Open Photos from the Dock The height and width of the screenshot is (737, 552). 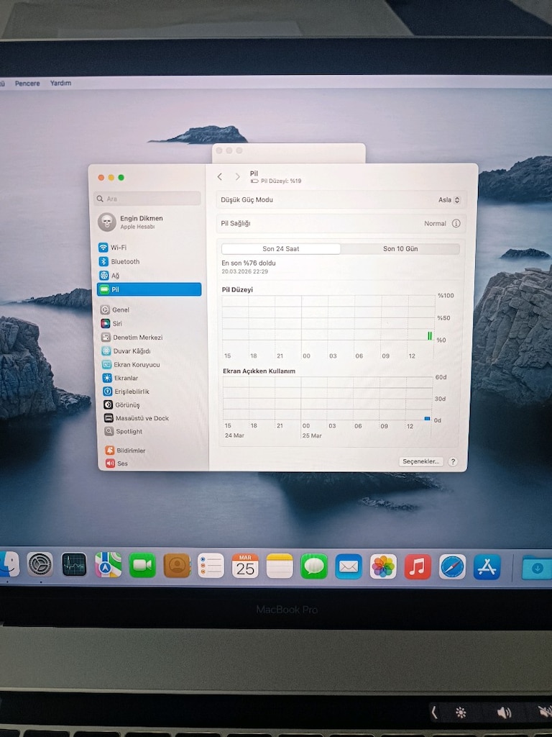tap(383, 566)
